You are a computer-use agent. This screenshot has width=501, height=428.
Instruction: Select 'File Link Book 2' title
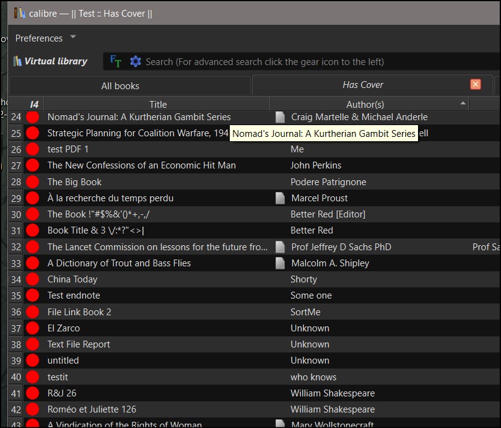(x=79, y=312)
